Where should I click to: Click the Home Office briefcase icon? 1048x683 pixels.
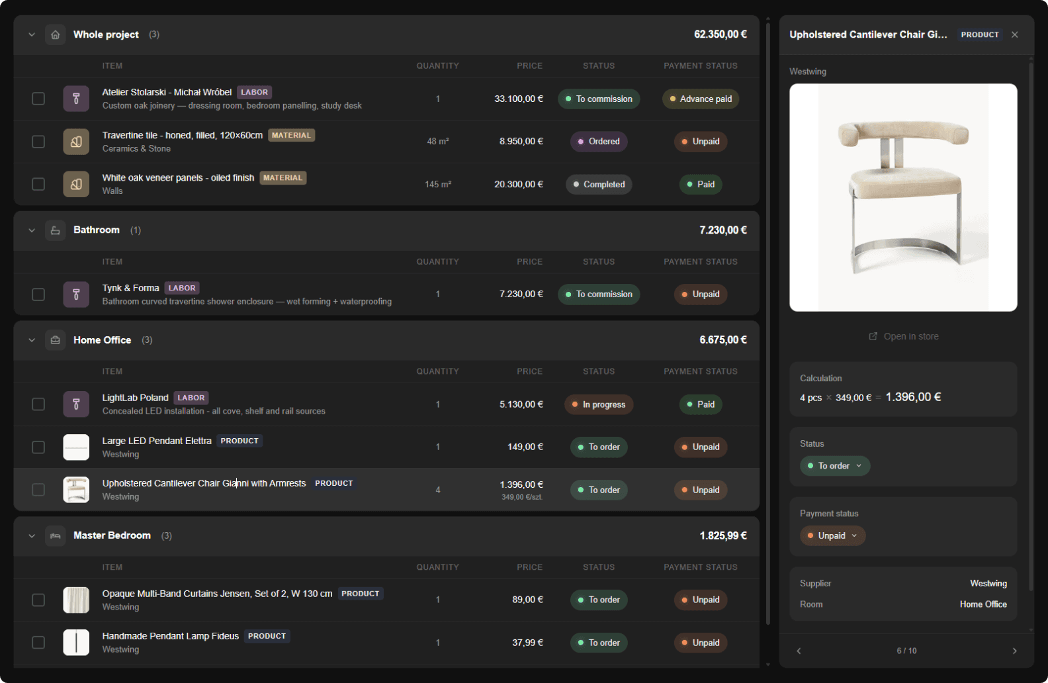click(56, 340)
